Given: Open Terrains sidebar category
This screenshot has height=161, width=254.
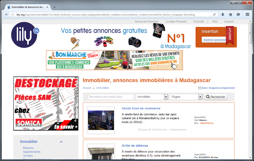Looking at the screenshot, I should click(28, 156).
